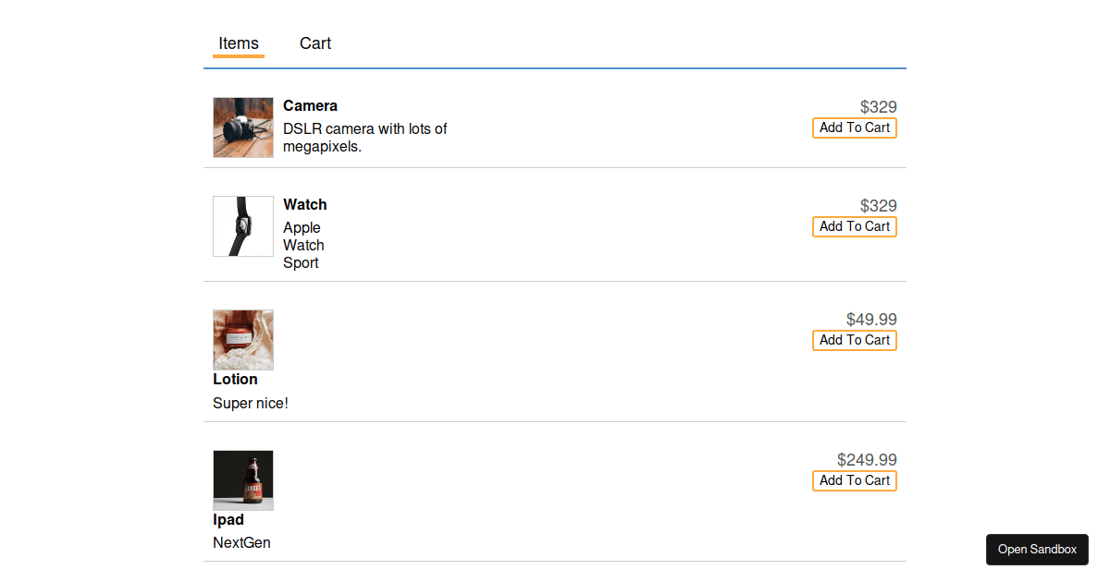Add the Camera to the cart

854,127
